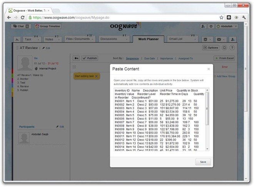Screen dimensions: 254x187
Task: Click the browser forward arrow
Action: tap(16, 17)
